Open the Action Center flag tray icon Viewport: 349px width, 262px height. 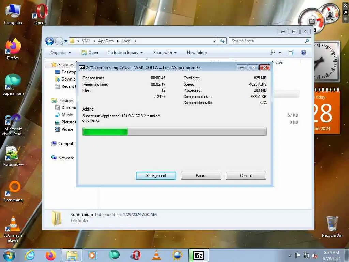click(x=298, y=255)
